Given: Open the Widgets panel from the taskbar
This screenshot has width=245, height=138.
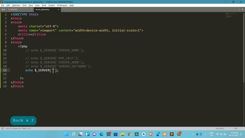Looking at the screenshot, I should [88, 134].
